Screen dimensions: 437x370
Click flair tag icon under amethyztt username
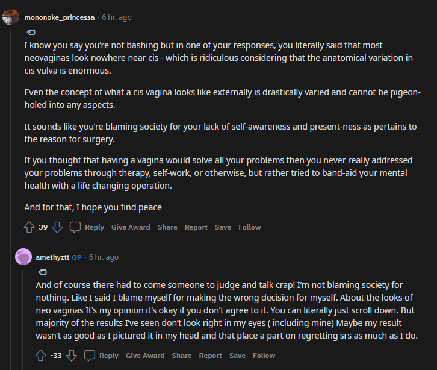43,272
